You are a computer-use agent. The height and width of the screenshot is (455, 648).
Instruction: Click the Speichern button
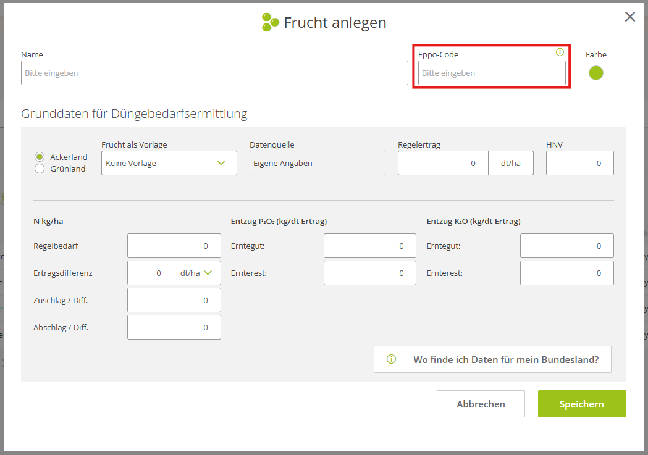(x=581, y=404)
